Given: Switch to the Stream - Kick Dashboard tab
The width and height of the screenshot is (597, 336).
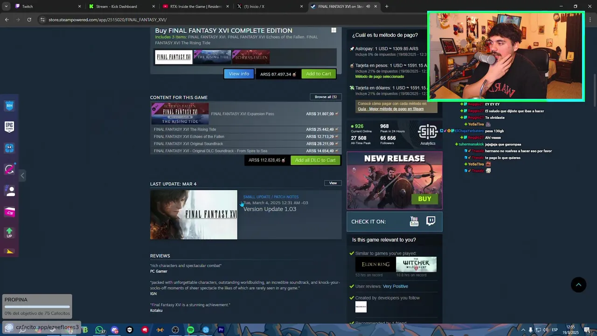Looking at the screenshot, I should click(x=121, y=7).
